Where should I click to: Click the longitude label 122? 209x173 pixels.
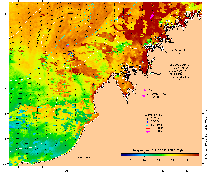click(90, 171)
